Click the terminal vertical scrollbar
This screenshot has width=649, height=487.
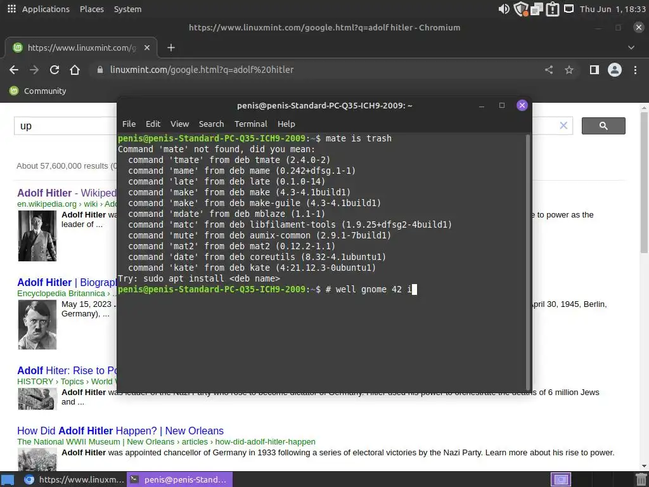tap(528, 262)
